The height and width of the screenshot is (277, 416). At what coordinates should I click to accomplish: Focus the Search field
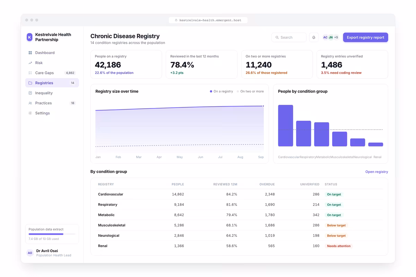click(289, 37)
